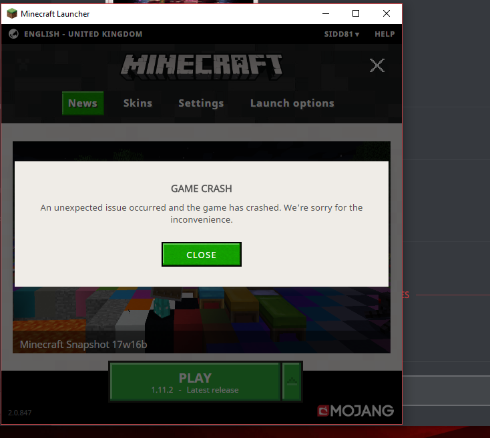Viewport: 490px width, 438px height.
Task: Click the Minecraft grass block title bar icon
Action: 12,14
